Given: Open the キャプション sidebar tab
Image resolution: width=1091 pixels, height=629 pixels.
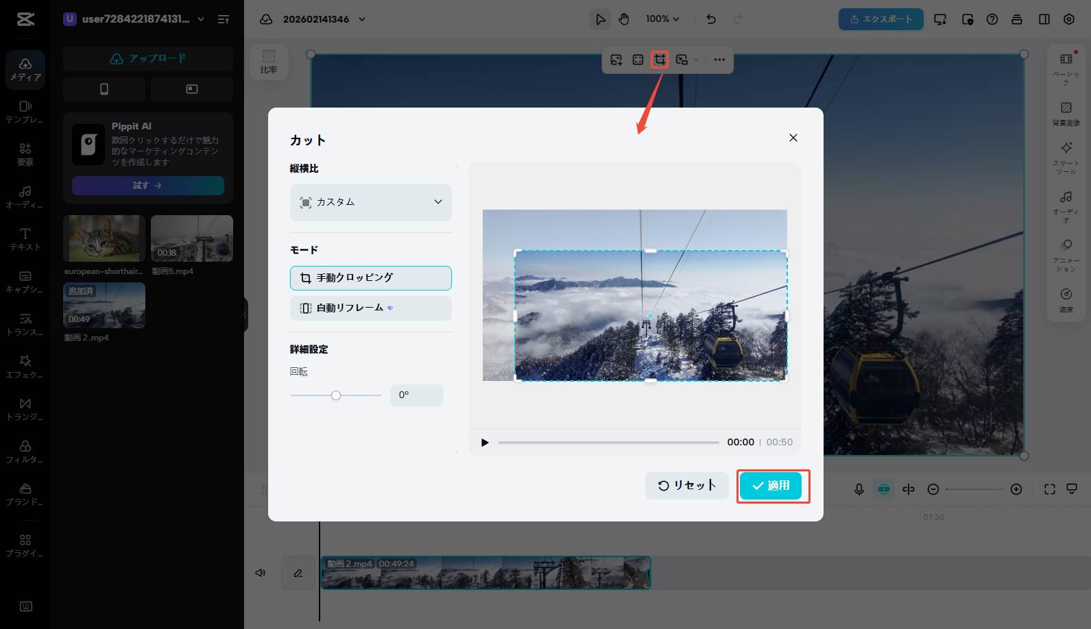Looking at the screenshot, I should (x=25, y=282).
